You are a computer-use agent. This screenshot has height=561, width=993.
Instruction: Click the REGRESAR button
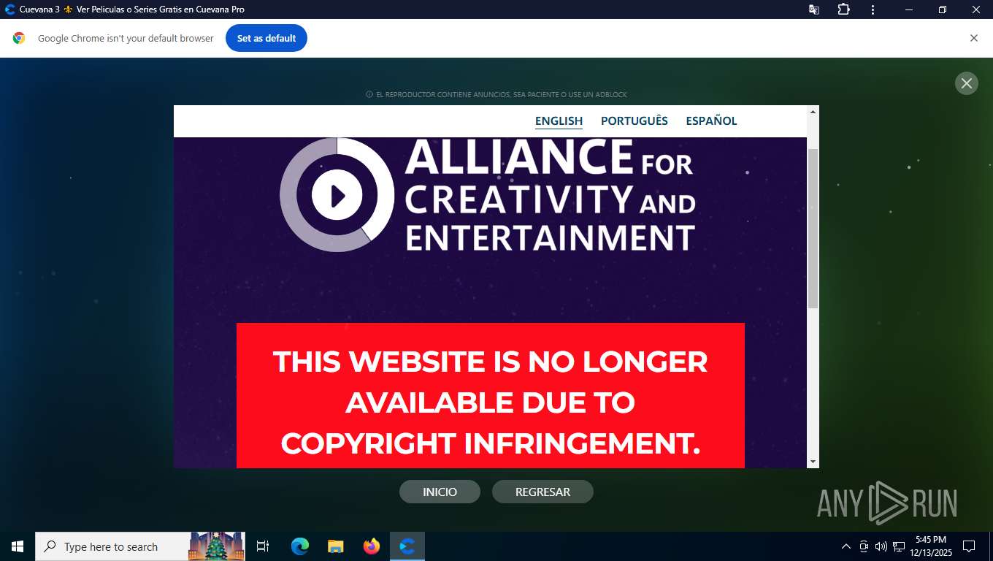[x=542, y=492]
